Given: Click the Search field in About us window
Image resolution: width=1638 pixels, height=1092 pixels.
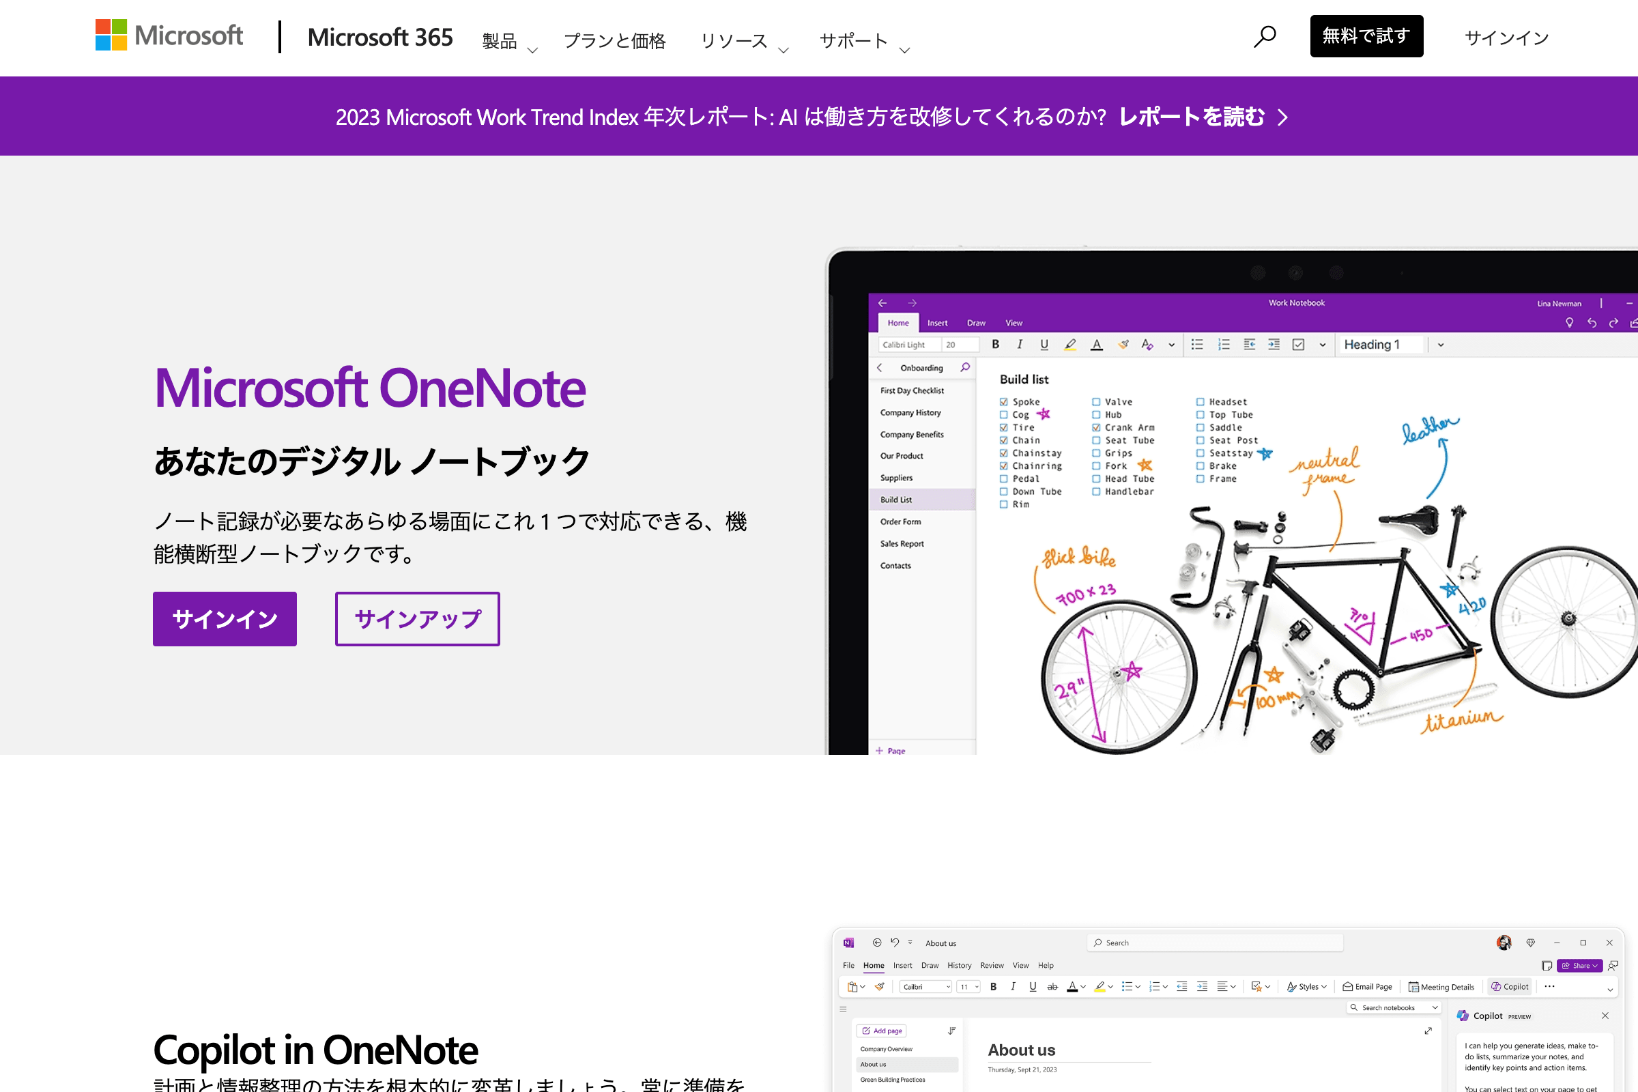Looking at the screenshot, I should pyautogui.click(x=1215, y=943).
